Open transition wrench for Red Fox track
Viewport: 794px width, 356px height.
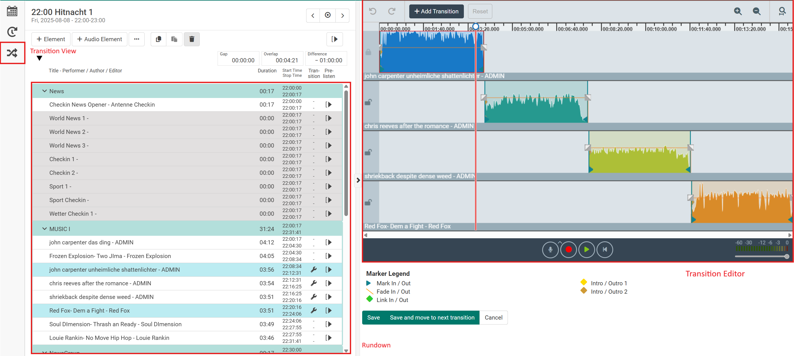pyautogui.click(x=313, y=310)
